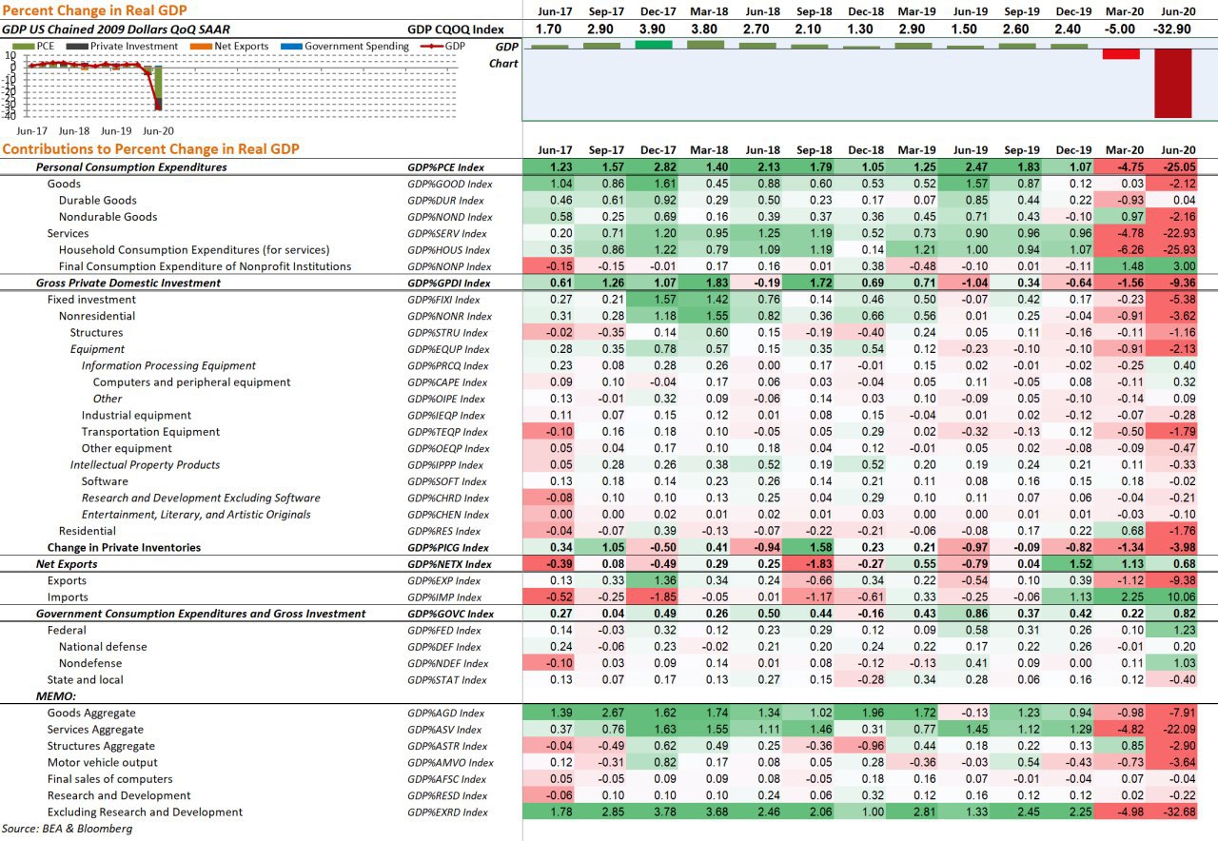Screen dimensions: 1218x841
Task: Click the green Dec-17 GDP chart bar
Action: point(653,44)
